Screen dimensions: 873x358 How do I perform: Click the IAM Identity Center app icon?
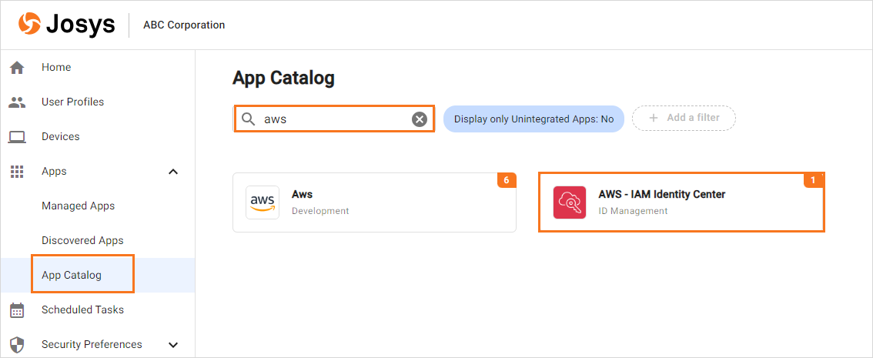click(x=570, y=202)
